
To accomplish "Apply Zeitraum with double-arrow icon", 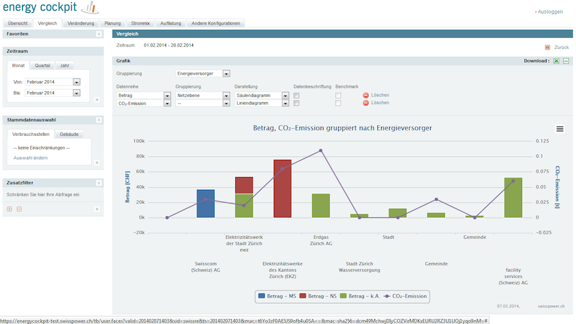I will pos(97,100).
